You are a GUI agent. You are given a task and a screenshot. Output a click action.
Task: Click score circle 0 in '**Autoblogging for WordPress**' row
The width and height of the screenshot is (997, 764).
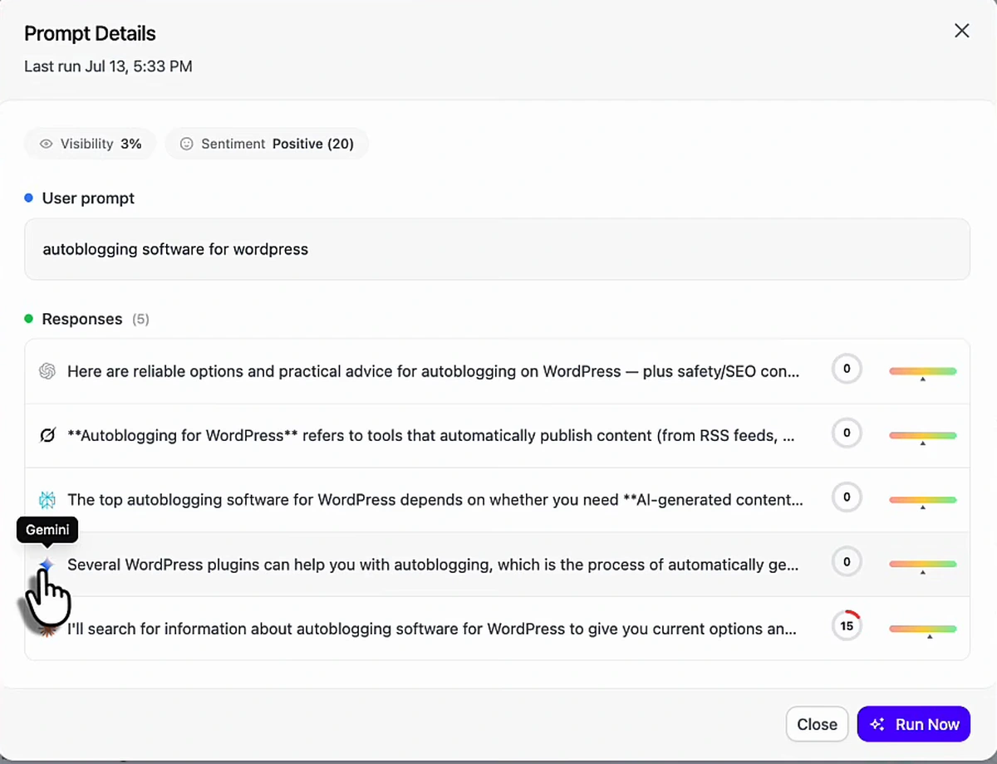click(x=847, y=433)
